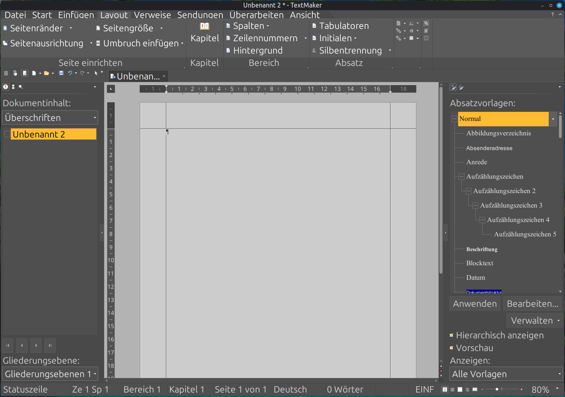This screenshot has height=397, width=565.
Task: Open the Überschriften dropdown
Action: (50, 118)
